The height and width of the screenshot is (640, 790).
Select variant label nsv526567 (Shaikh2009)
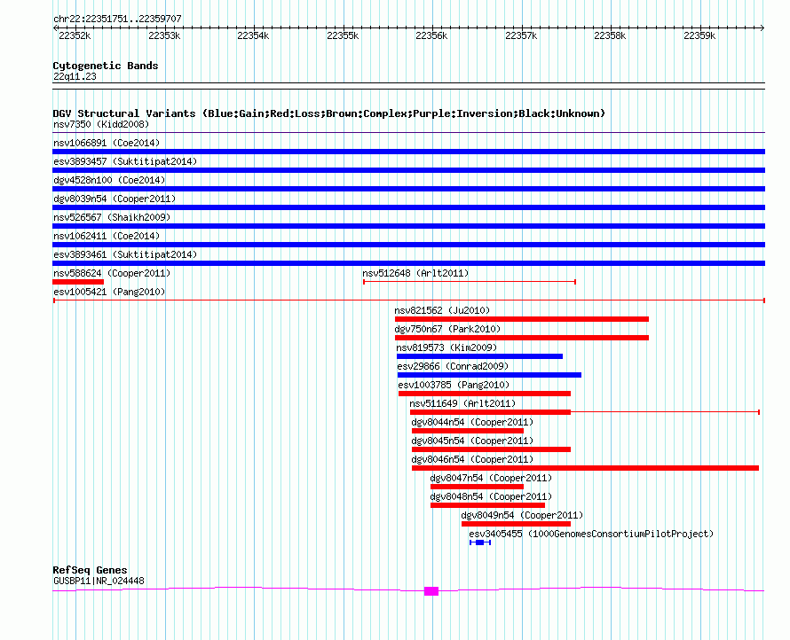click(x=112, y=217)
